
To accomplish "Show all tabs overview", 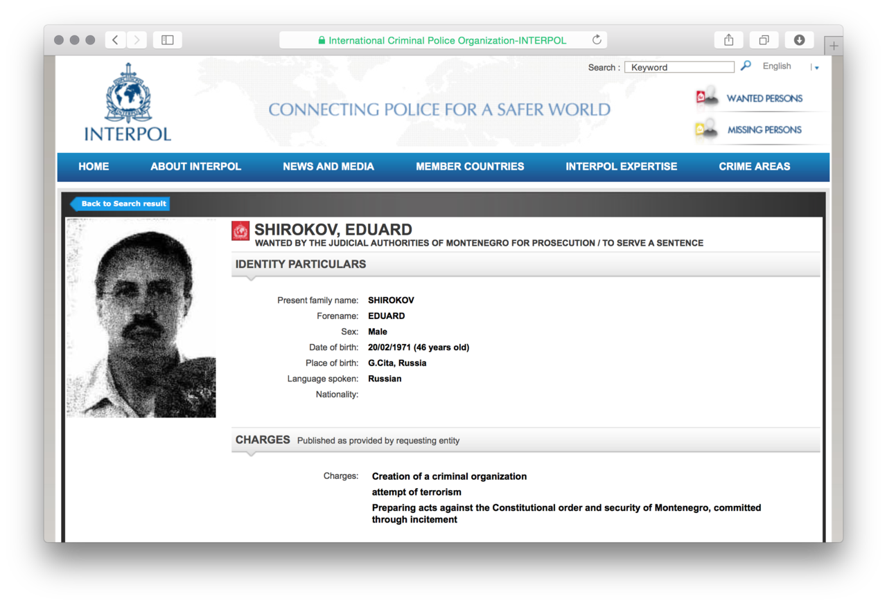I will point(764,40).
